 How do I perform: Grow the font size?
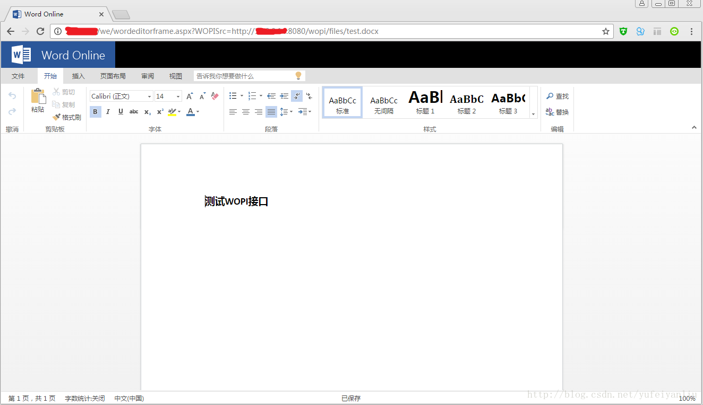pyautogui.click(x=190, y=96)
